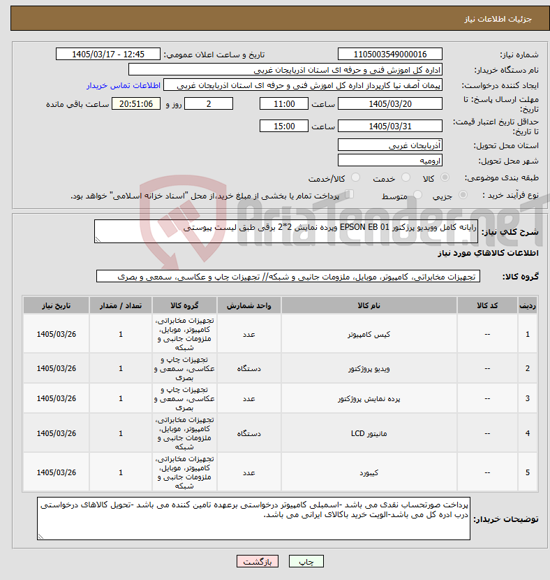Image resolution: width=550 pixels, height=580 pixels.
Task: Click the request creator name field
Action: [x=302, y=85]
